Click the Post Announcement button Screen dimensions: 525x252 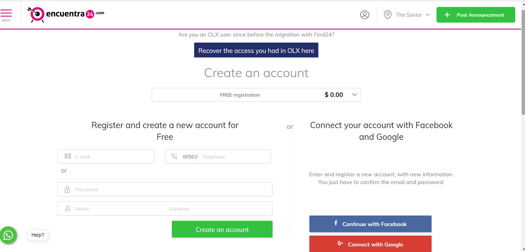[476, 15]
